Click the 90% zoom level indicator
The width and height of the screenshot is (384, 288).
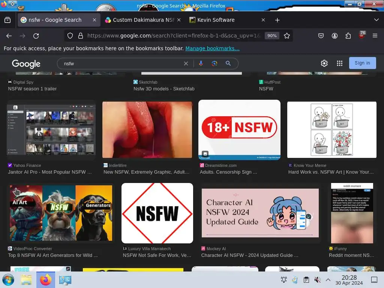point(272,36)
